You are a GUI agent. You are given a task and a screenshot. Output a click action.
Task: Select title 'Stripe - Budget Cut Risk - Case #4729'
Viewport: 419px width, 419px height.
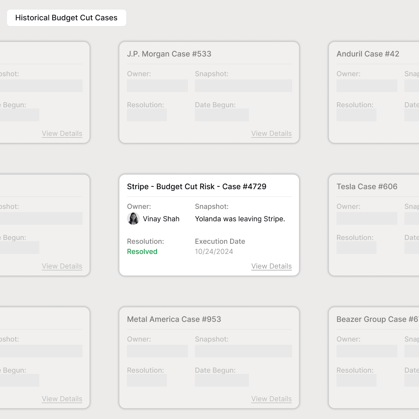coord(196,187)
